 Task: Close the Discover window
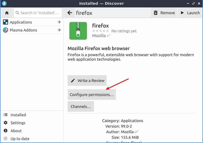[199, 3]
